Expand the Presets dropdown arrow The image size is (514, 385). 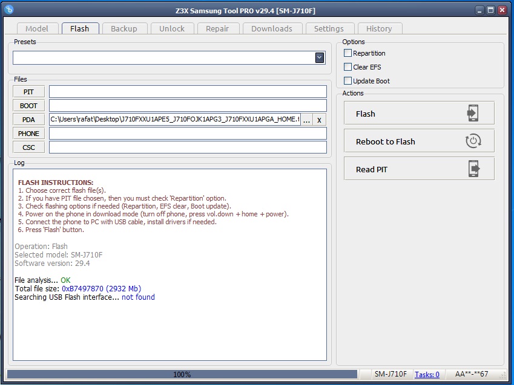pyautogui.click(x=319, y=58)
